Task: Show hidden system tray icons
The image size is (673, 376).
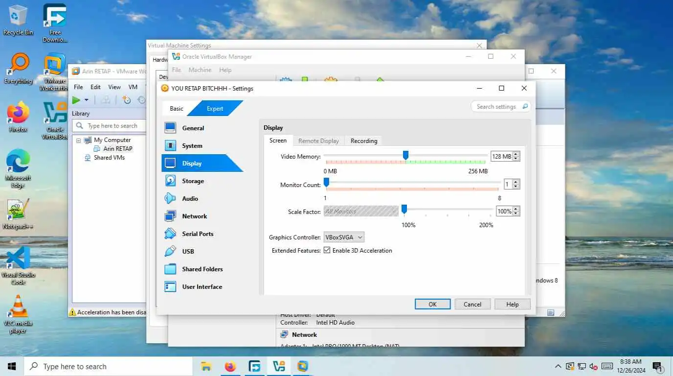Action: pos(558,366)
